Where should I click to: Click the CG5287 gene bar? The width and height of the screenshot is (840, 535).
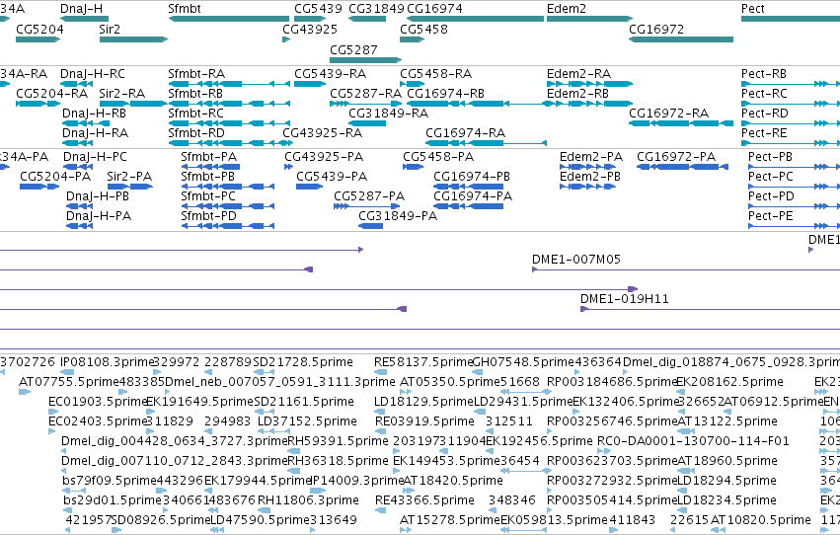pos(365,60)
